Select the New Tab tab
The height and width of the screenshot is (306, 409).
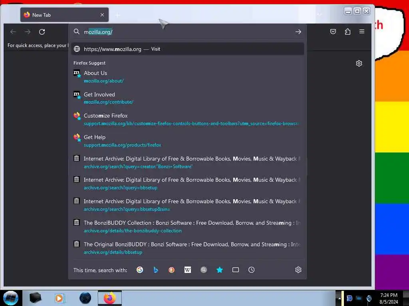click(64, 15)
